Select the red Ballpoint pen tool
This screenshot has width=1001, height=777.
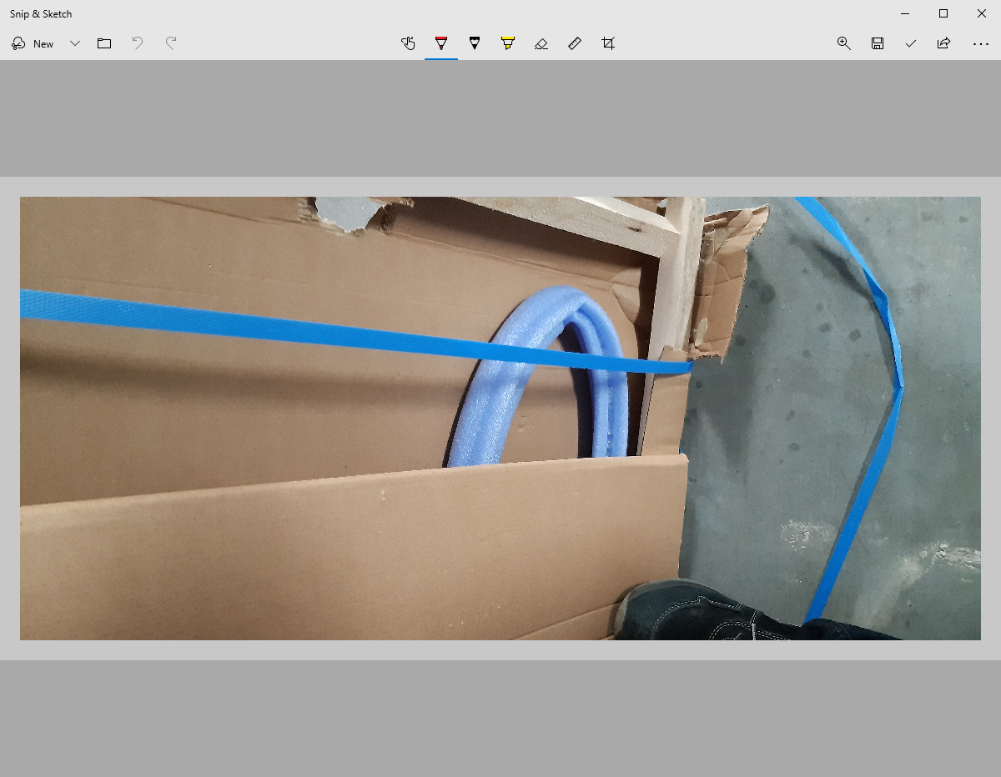tap(441, 43)
